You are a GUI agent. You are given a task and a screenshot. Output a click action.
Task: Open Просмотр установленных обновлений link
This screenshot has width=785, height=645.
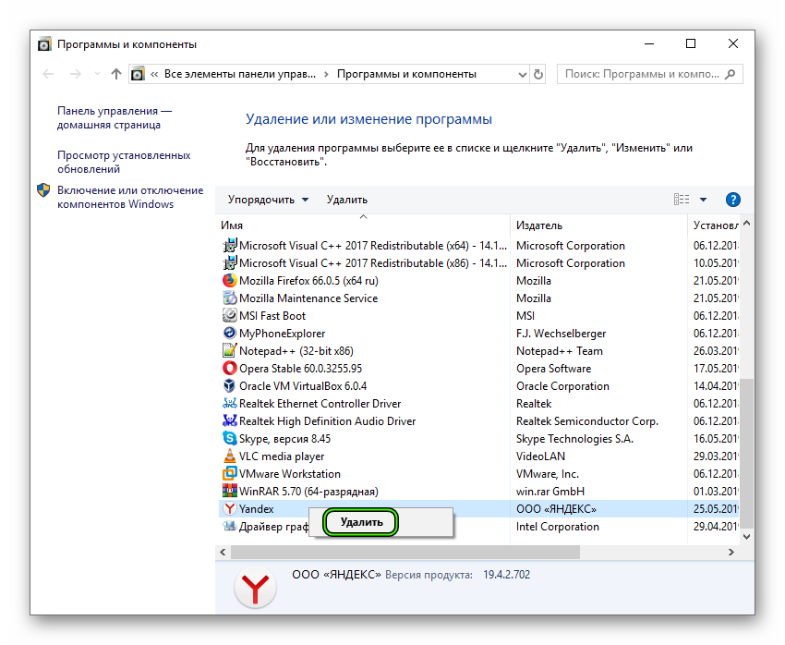coord(124,162)
